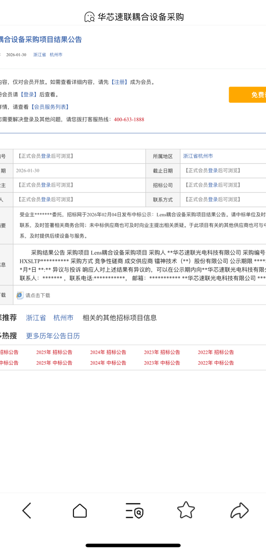
Task: Open 2025年 中标公告
Action: 54,363
